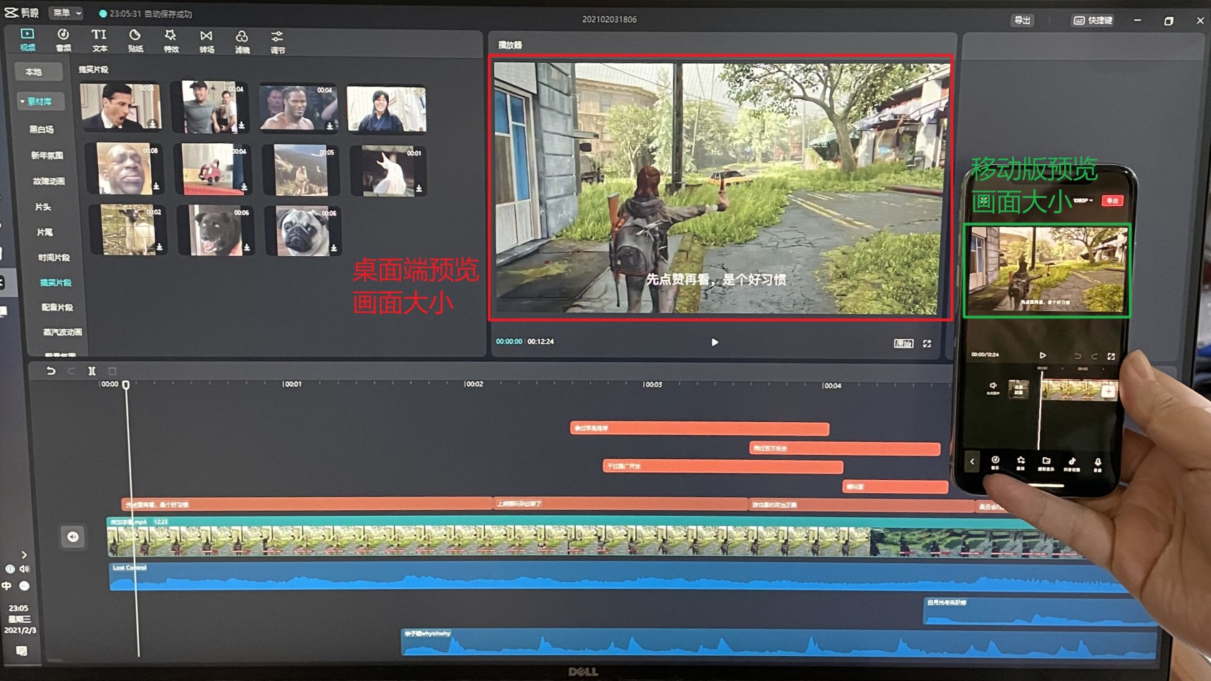The height and width of the screenshot is (681, 1211).
Task: Select the main mp4 video clip
Action: (x=594, y=537)
